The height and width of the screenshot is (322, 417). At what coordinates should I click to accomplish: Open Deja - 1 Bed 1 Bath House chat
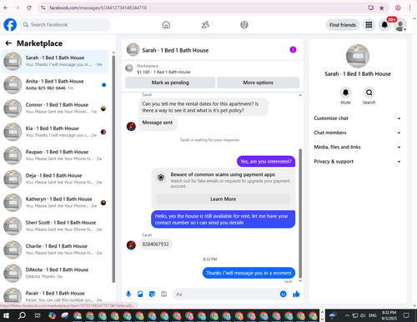[55, 179]
